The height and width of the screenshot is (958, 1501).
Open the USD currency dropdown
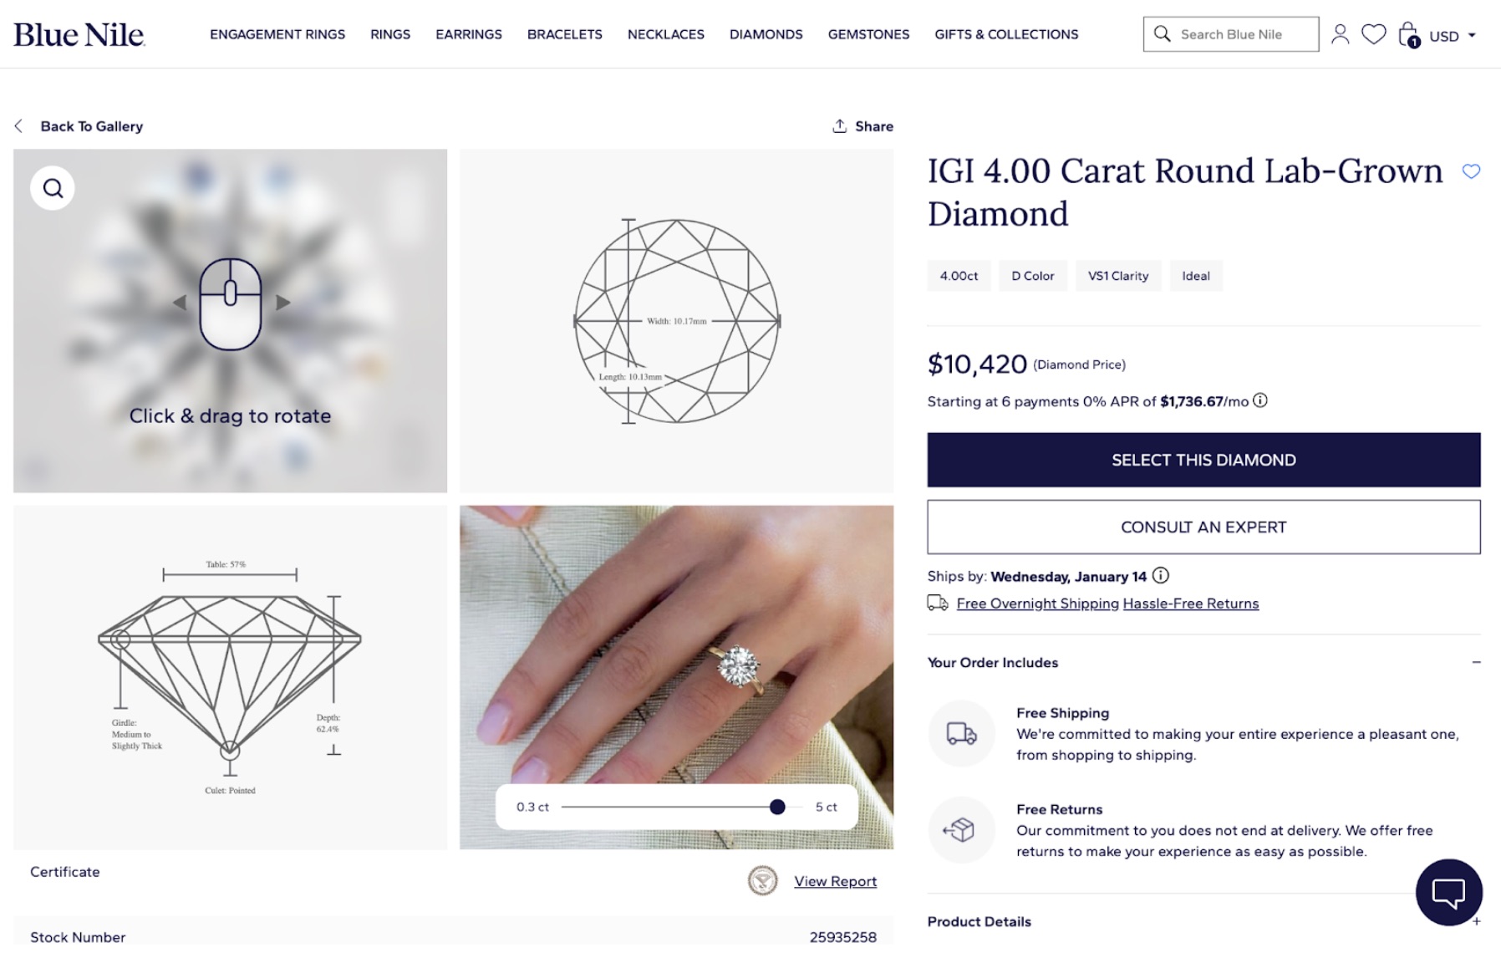[1453, 36]
